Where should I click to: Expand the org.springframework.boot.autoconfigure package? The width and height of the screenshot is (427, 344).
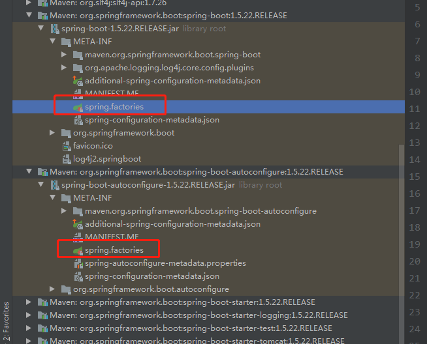pyautogui.click(x=52, y=289)
